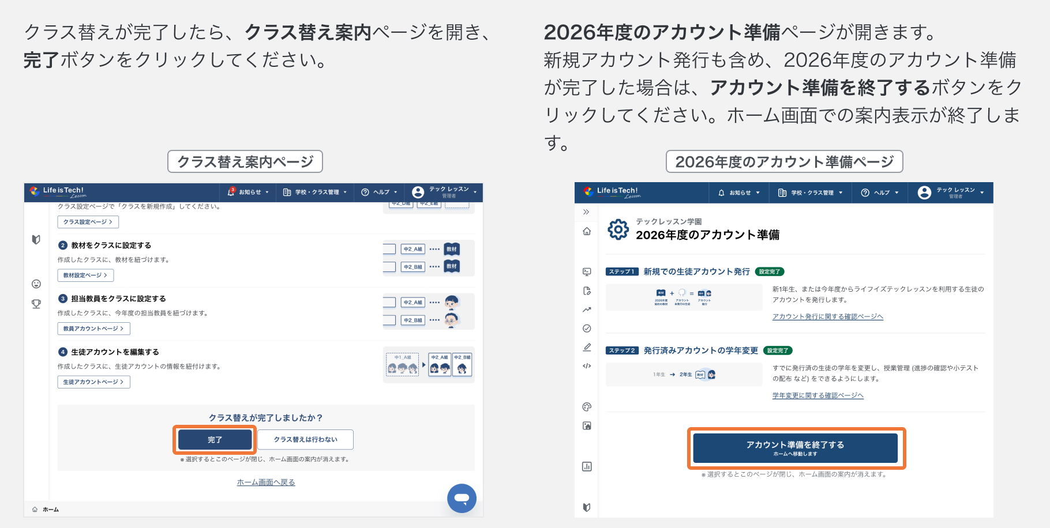
Task: Click the クラス替えは行わない button
Action: (x=305, y=439)
